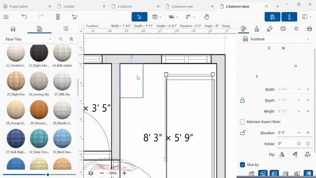Pick the 29_Volcano tile material
316x178 pixels.
(39, 110)
